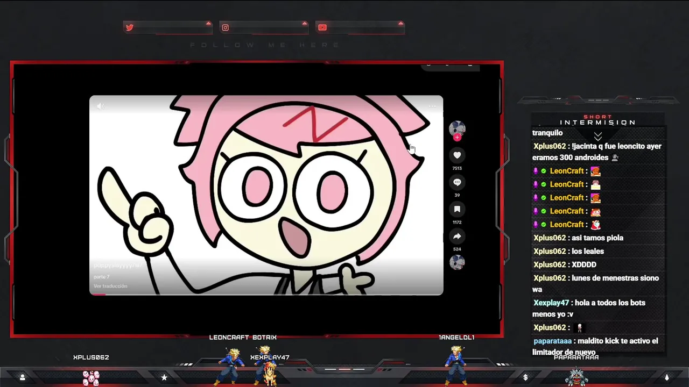Image resolution: width=689 pixels, height=387 pixels.
Task: Click the 'LEONCRAFT BOTRIX' name label
Action: coord(243,338)
